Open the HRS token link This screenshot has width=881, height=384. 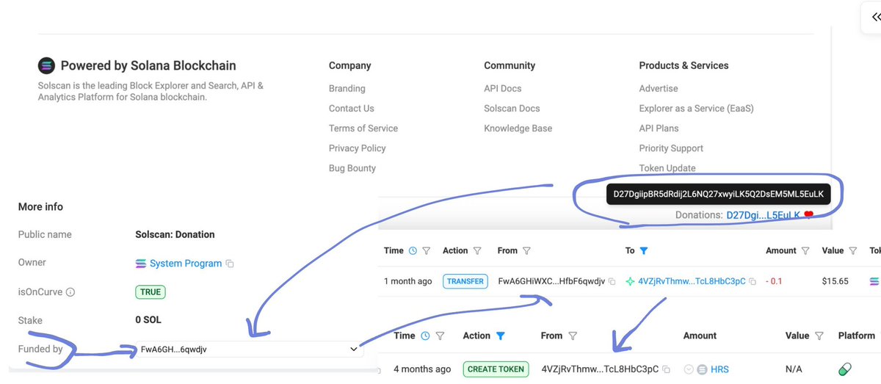(x=719, y=369)
